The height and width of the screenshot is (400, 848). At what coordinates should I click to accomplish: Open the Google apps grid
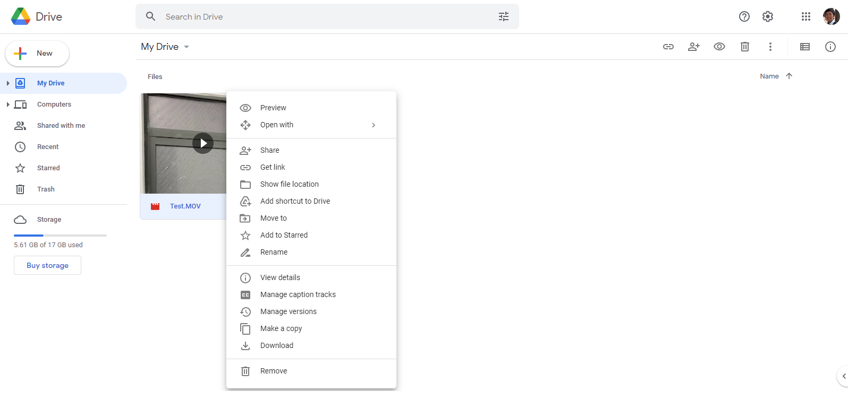[806, 16]
